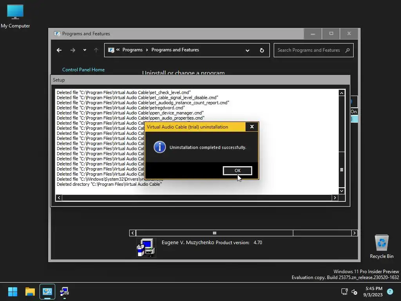Open the Control Panel Home link
This screenshot has width=401, height=301.
83,70
